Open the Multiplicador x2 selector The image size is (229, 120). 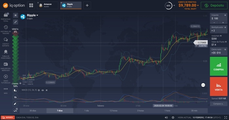coord(219,29)
